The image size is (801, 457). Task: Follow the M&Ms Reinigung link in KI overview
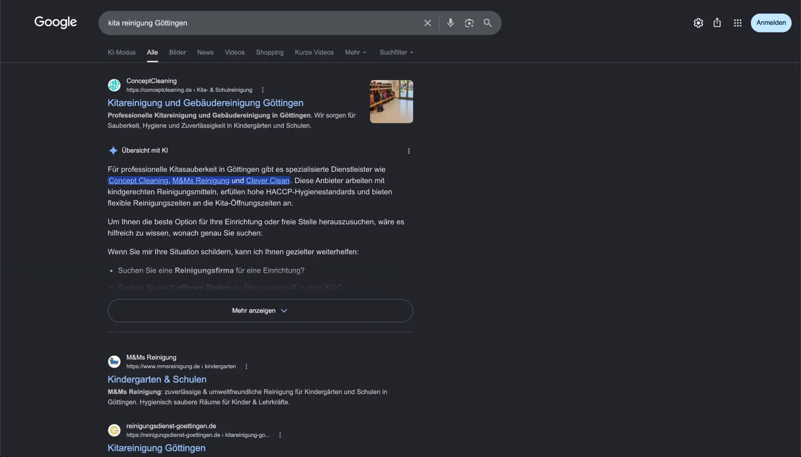click(x=201, y=181)
